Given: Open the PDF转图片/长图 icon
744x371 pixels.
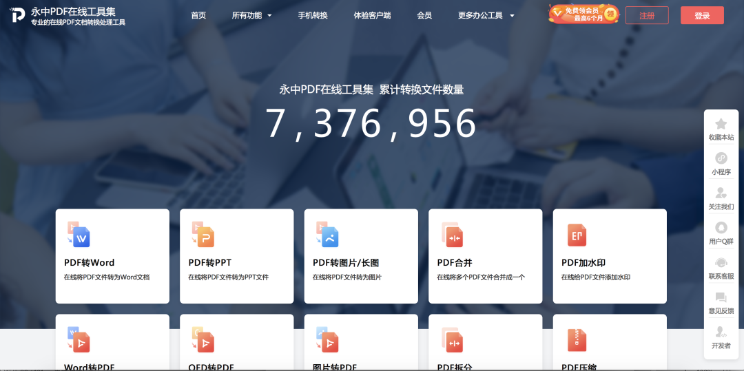Looking at the screenshot, I should point(327,234).
